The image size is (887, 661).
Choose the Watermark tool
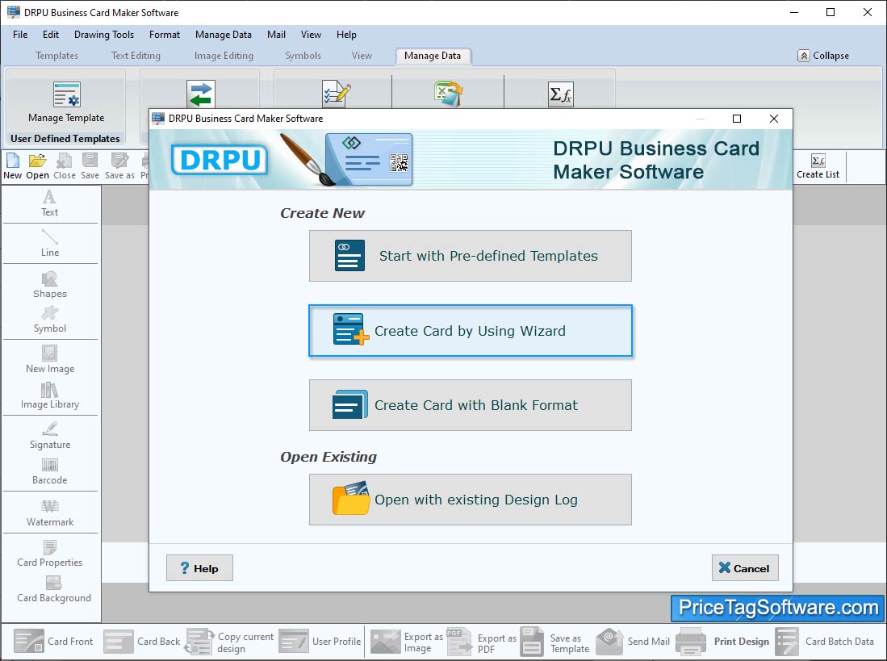pos(50,513)
